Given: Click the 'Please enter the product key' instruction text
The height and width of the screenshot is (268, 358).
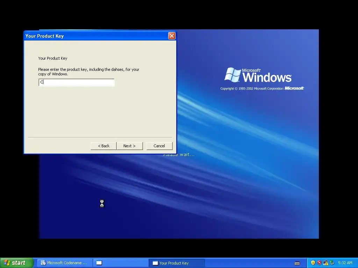Looking at the screenshot, I should pyautogui.click(x=88, y=72).
